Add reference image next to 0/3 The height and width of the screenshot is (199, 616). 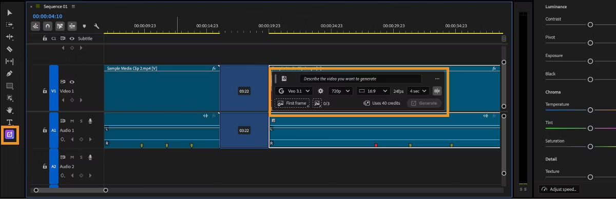point(317,103)
